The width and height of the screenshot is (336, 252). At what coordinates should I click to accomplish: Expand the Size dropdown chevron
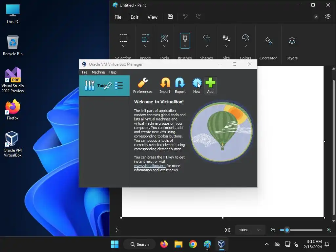(226, 46)
